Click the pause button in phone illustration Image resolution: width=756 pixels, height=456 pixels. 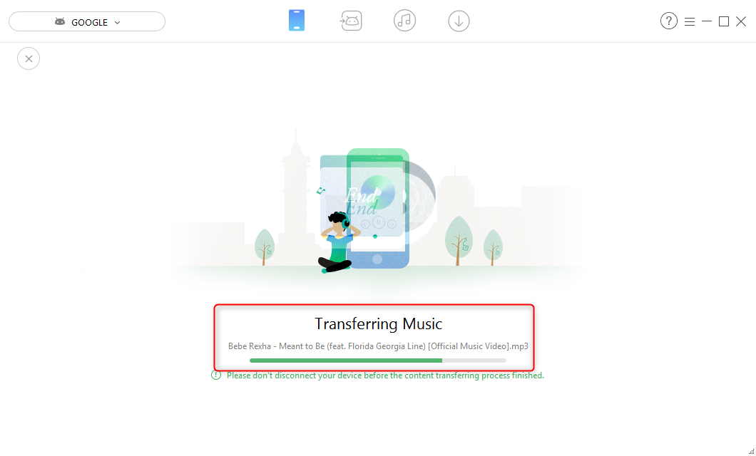click(x=379, y=222)
